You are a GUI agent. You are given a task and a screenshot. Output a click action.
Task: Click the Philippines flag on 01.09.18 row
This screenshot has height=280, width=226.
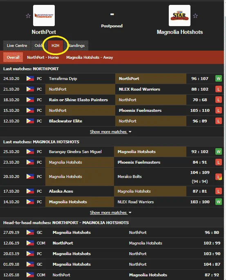click(30, 264)
